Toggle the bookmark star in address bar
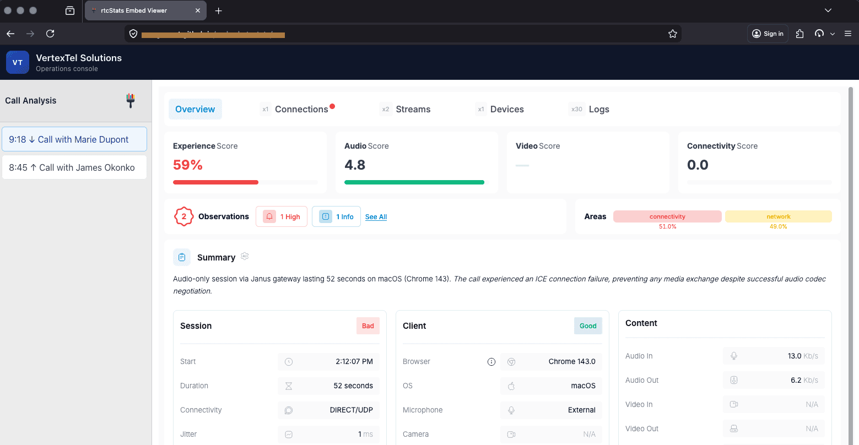The image size is (859, 445). (x=672, y=34)
